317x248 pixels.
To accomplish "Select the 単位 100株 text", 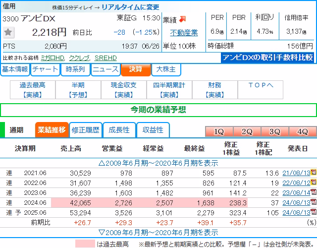I will coord(179,46).
